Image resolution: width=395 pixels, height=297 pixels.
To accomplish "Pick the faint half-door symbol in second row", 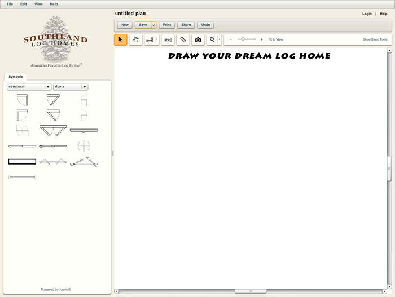I will (84, 116).
